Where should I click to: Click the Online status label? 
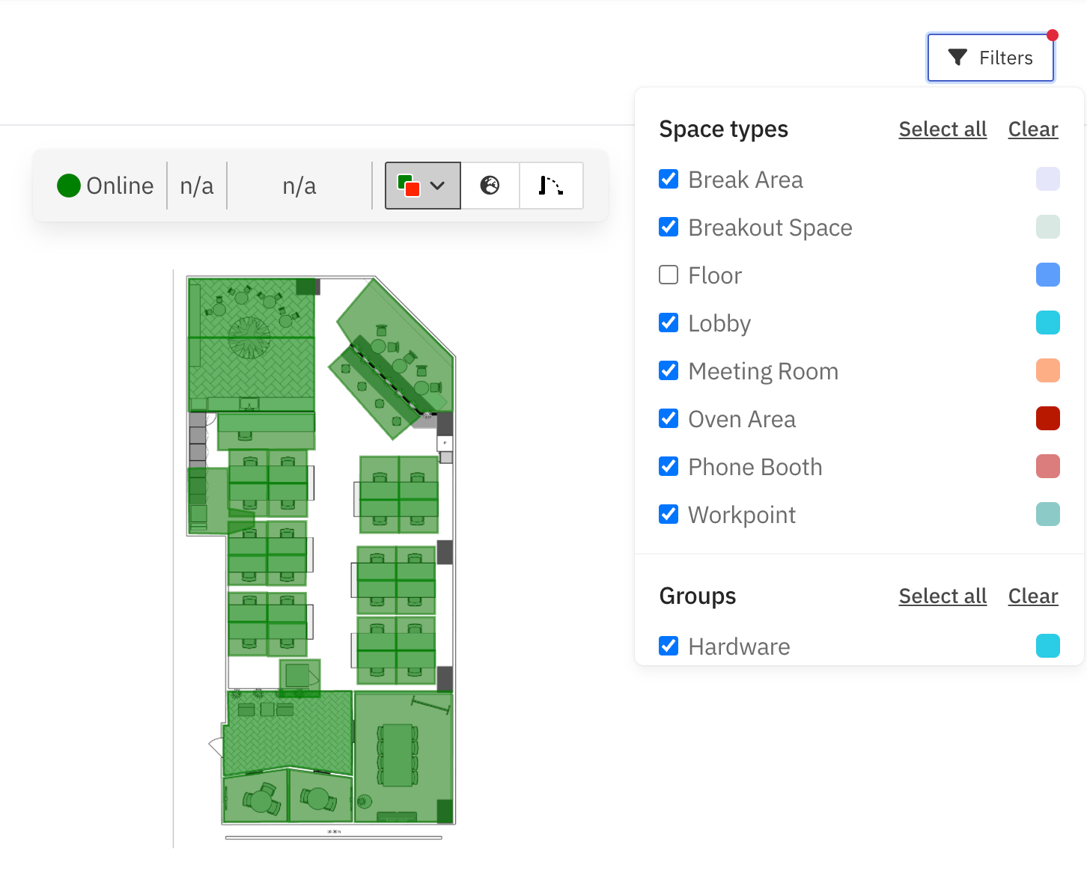click(120, 186)
